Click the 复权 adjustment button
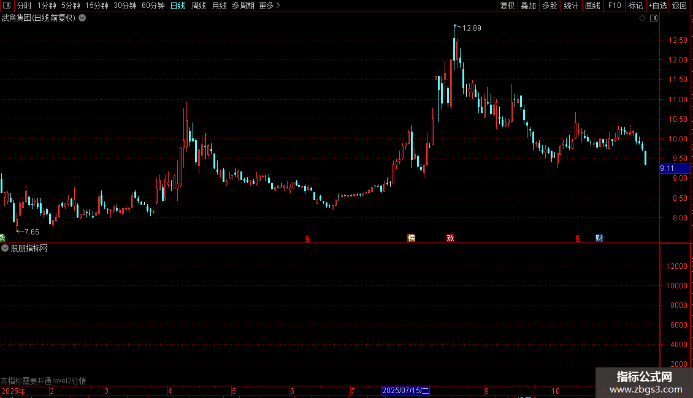This screenshot has height=398, width=693. click(507, 6)
